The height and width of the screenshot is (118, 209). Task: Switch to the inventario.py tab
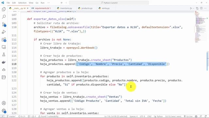point(66,8)
